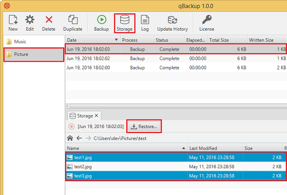
Task: Click test3.jpg image file icon
Action: tap(69, 175)
